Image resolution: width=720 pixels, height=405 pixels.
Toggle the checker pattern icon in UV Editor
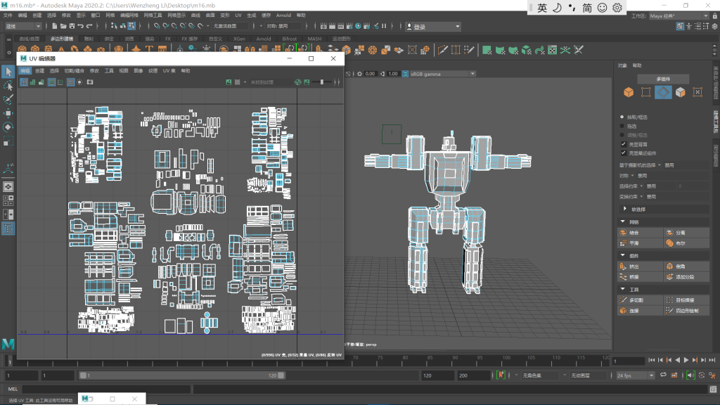[238, 82]
